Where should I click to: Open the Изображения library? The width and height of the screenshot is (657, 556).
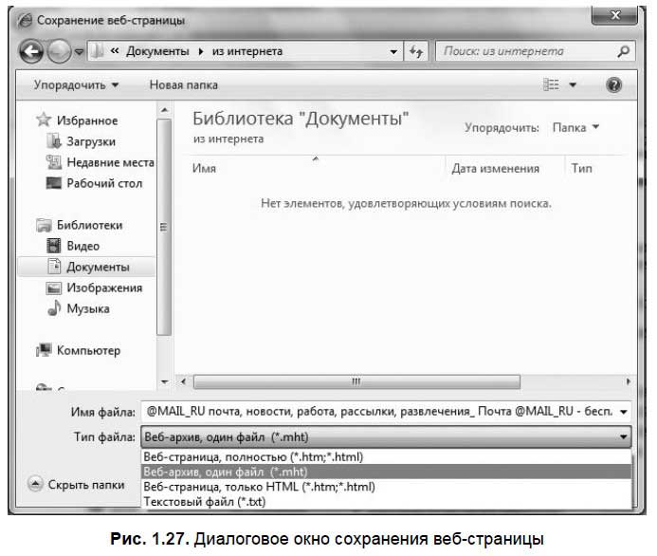point(103,287)
